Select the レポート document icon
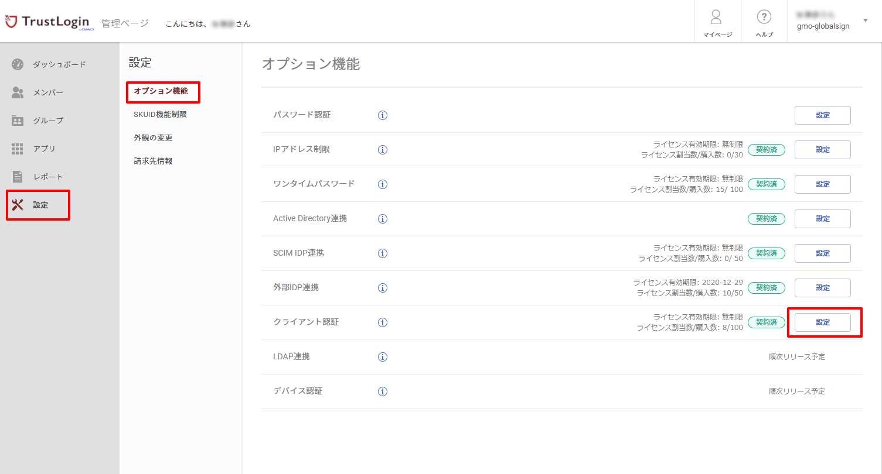 point(18,176)
